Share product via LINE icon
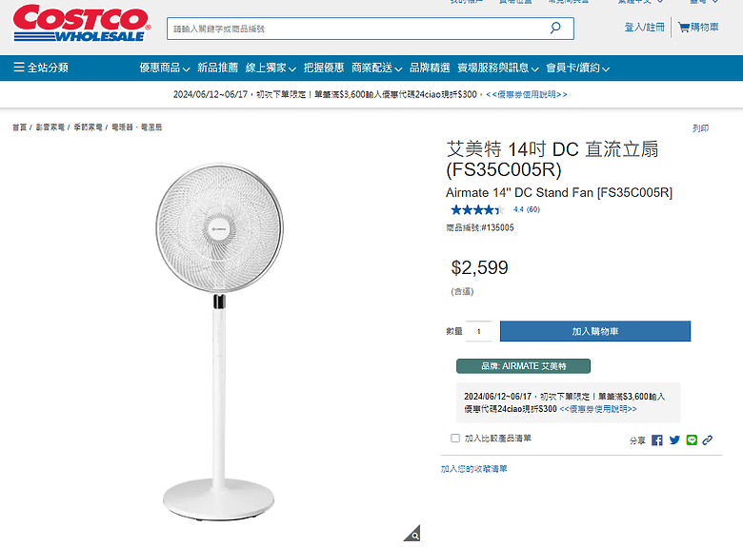 coord(692,440)
